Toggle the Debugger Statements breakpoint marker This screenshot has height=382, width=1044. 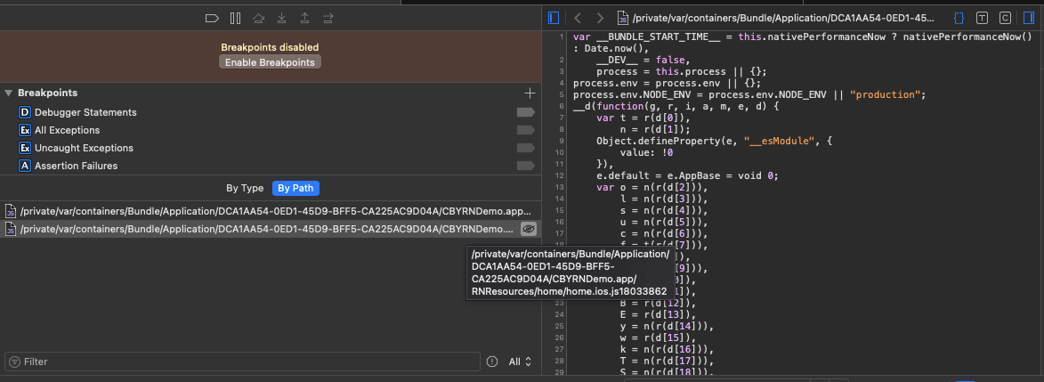click(525, 112)
